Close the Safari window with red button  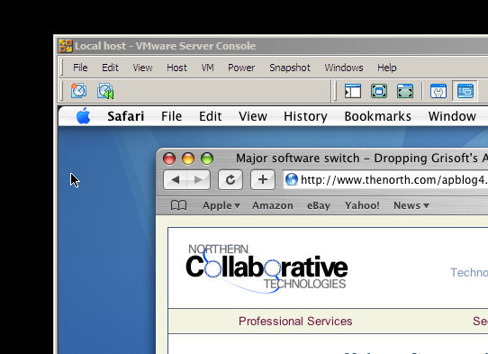[x=169, y=159]
